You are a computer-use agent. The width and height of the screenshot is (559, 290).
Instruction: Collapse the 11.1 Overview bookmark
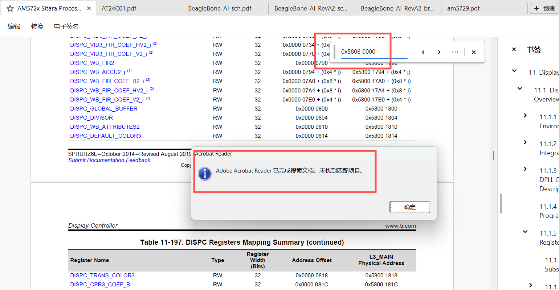point(520,88)
